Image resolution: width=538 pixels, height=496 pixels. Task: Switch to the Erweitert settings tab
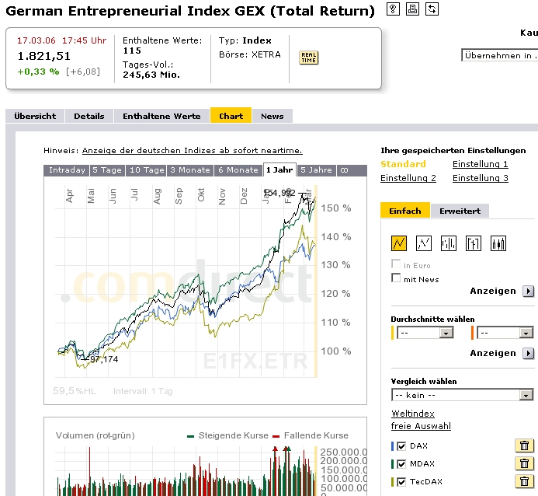pyautogui.click(x=460, y=211)
